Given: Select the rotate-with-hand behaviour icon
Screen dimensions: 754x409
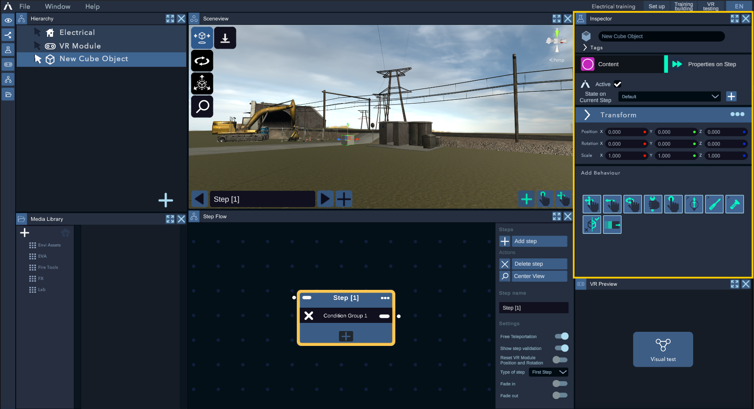Looking at the screenshot, I should click(x=632, y=204).
